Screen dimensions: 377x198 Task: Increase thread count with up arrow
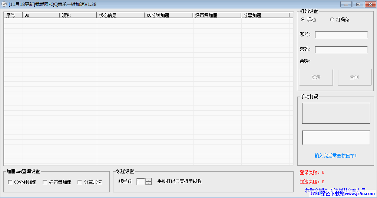pos(149,180)
